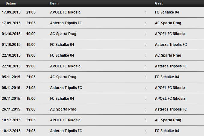Open home APOEL FC Nikosia on 10.12.2015
Image resolution: width=204 pixels, height=136 pixels.
(65, 120)
